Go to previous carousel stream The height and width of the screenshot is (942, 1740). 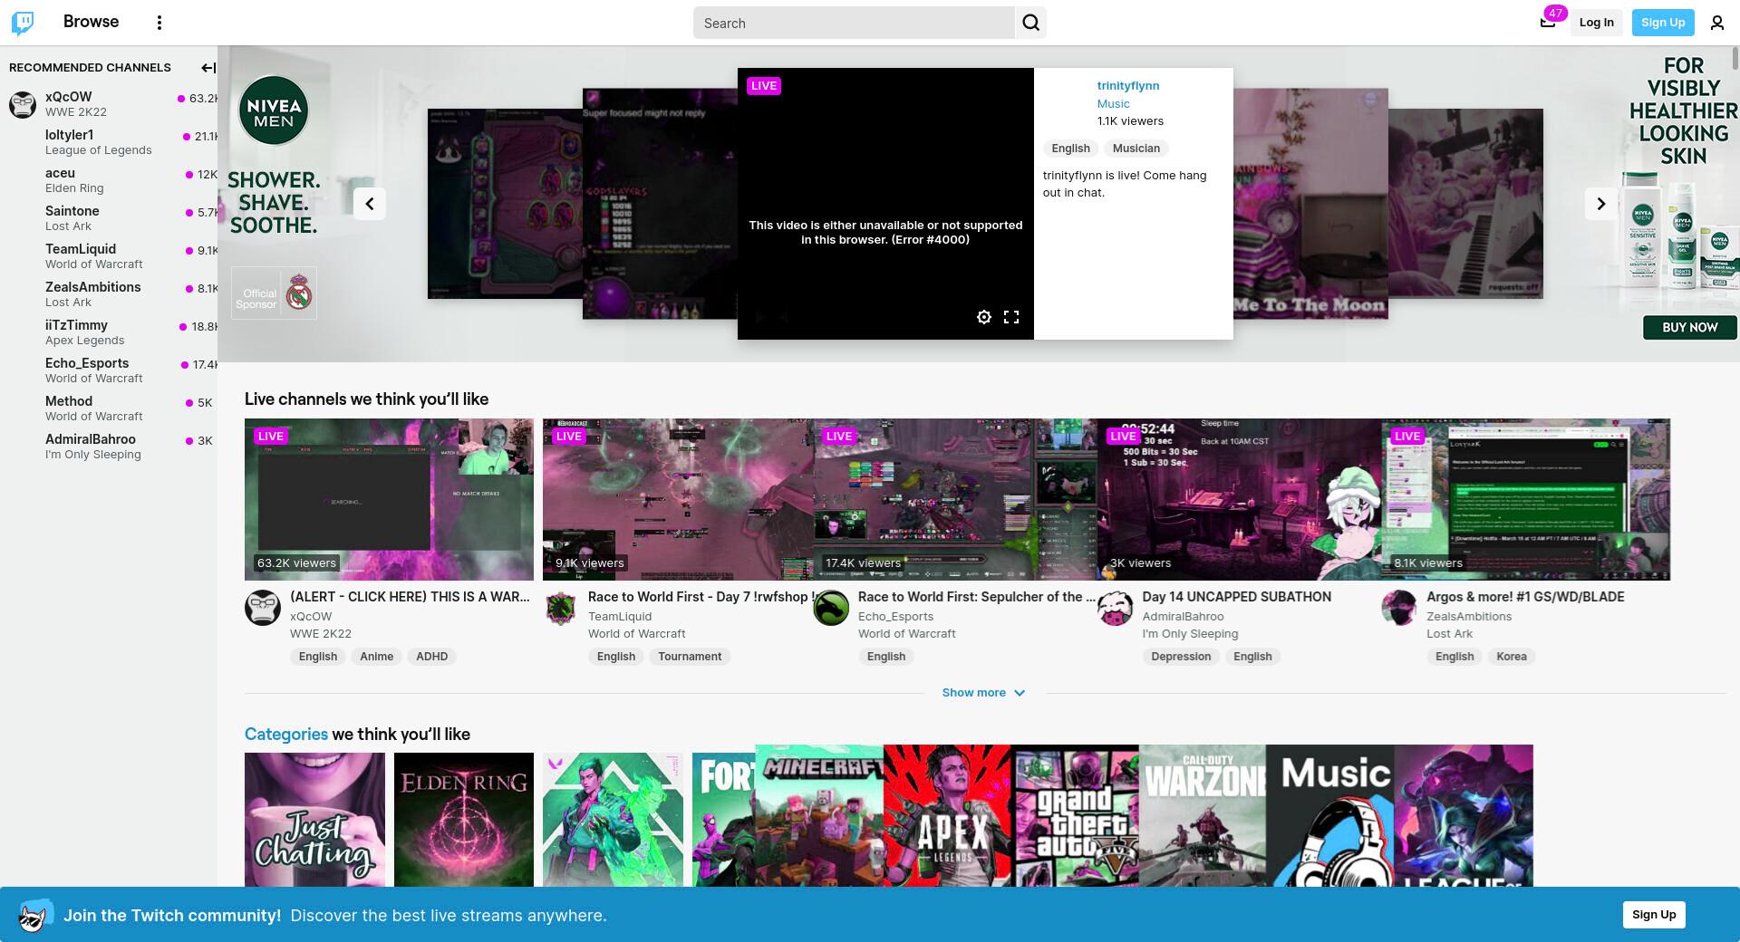tap(370, 204)
